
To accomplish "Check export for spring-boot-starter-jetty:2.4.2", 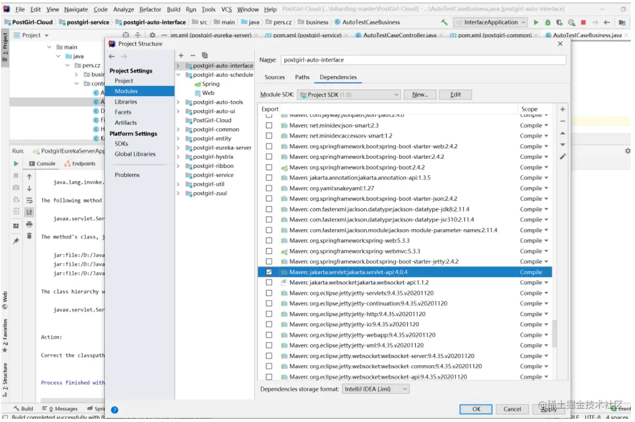I will point(269,262).
